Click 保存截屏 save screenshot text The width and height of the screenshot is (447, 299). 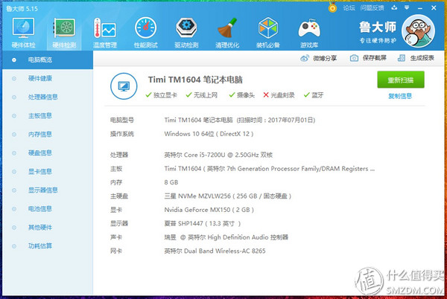[x=375, y=58]
